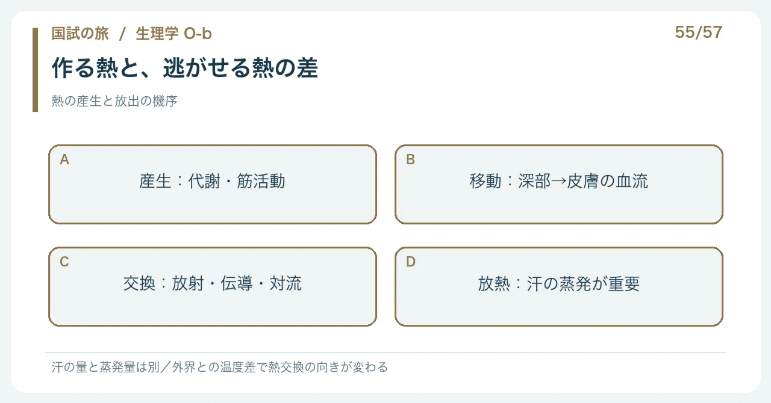Image resolution: width=771 pixels, height=403 pixels.
Task: Click the slide title 作る熱と、逃がせる熱の差
Action: [x=184, y=68]
